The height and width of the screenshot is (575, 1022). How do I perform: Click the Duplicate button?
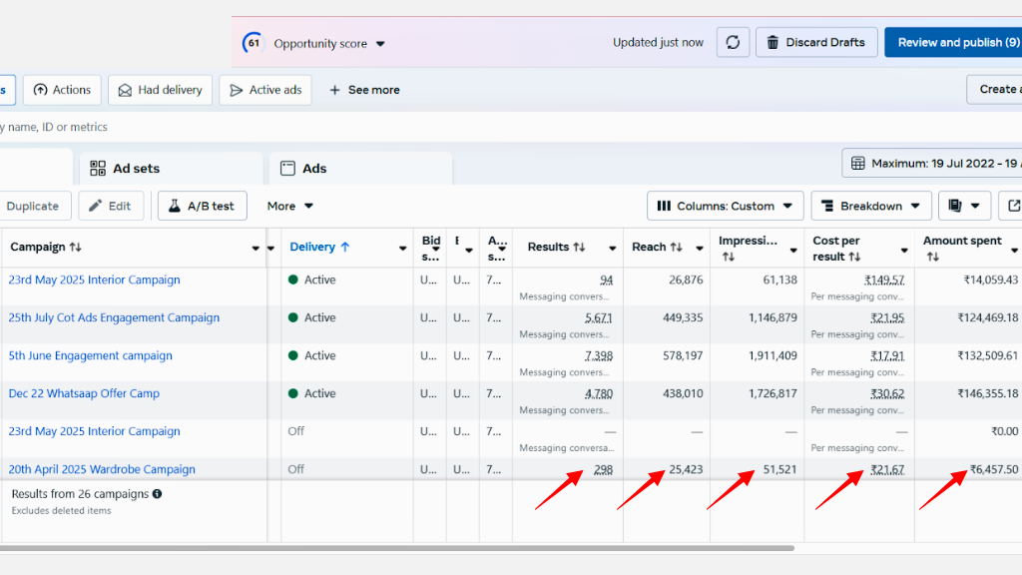pos(33,206)
